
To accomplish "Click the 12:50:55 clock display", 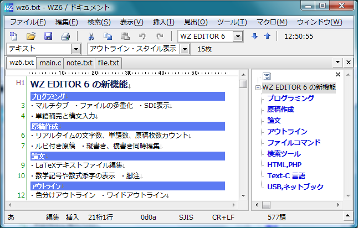I will (x=298, y=37).
